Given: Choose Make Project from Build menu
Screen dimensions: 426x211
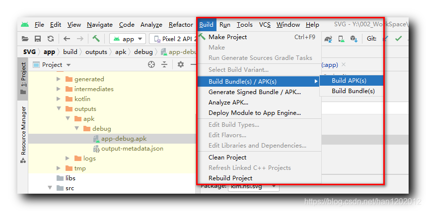Looking at the screenshot, I should (x=259, y=37).
